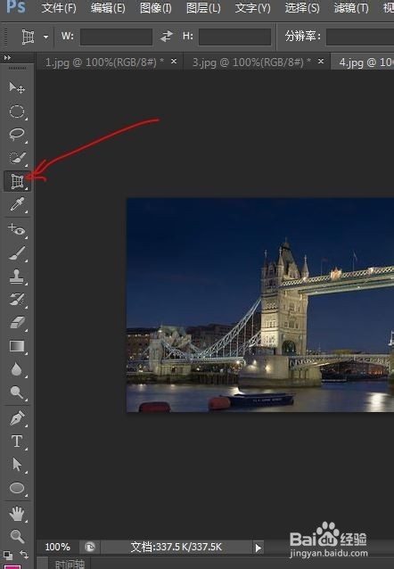Close the 3.jpg document tab
394x569 pixels.
321,62
